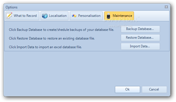This screenshot has height=102, width=176.
Task: Click the colored balls Personalisation icon
Action: pyautogui.click(x=74, y=16)
